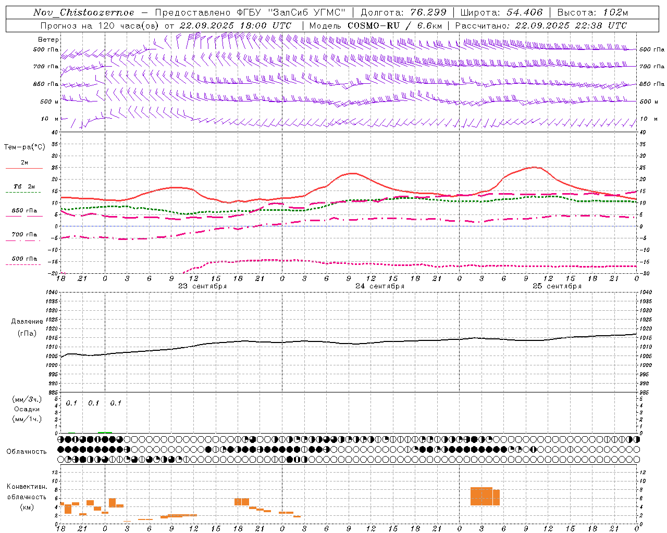Click the "Модель COSMO-RU / 6.6км" label
The height and width of the screenshot is (533, 667).
375,26
